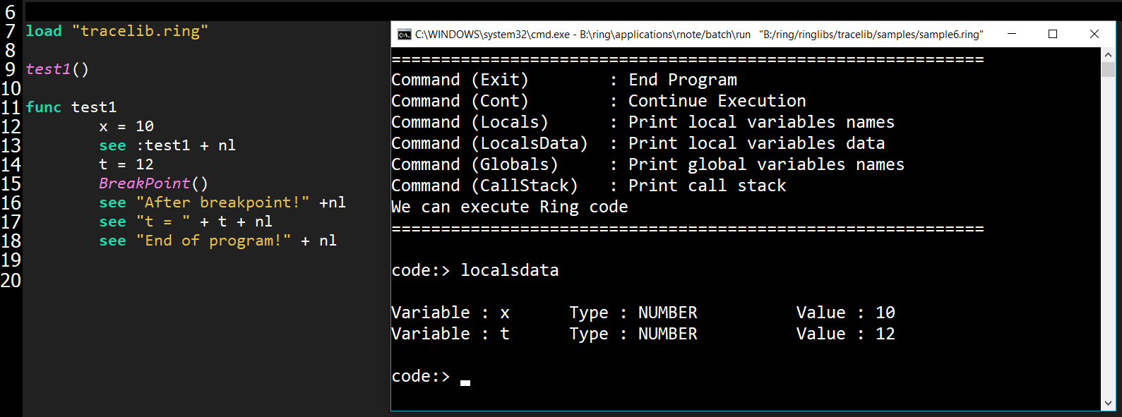This screenshot has height=417, width=1122.
Task: Click the func keyword on line 11
Action: 44,107
